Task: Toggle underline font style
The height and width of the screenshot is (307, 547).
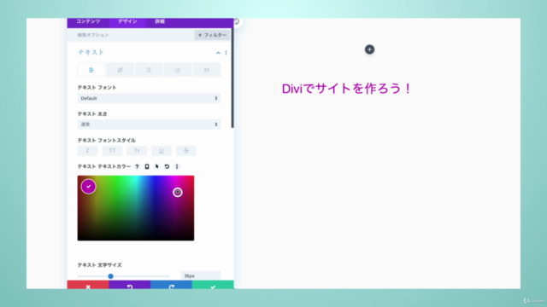Action: (162, 150)
